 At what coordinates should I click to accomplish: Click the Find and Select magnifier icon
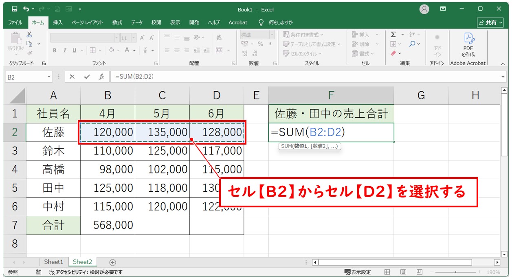point(413,44)
